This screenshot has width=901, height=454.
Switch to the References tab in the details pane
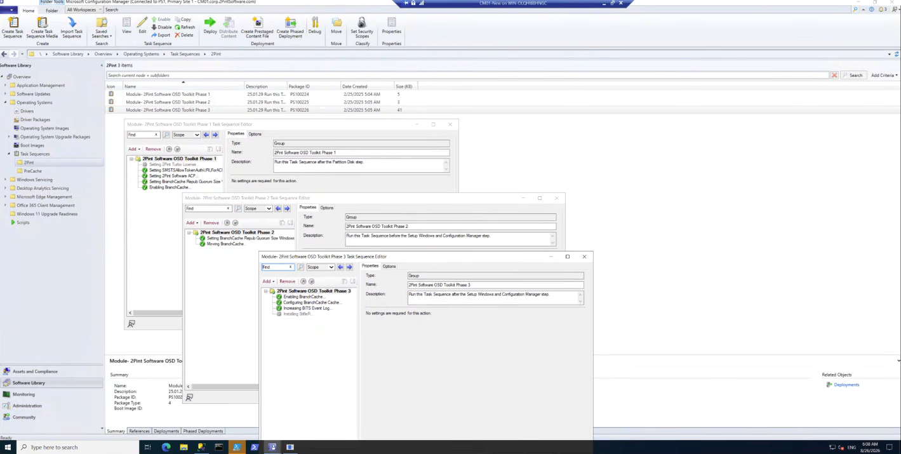(x=139, y=431)
